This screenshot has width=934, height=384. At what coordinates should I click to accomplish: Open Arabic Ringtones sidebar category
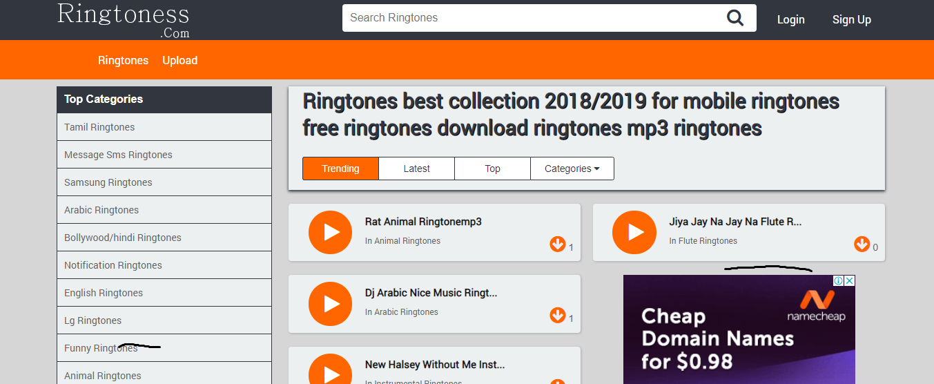pyautogui.click(x=164, y=210)
